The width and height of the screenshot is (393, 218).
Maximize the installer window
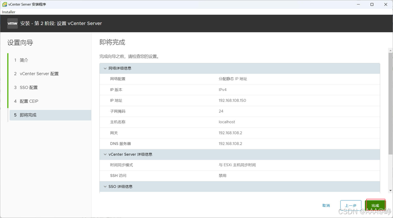pyautogui.click(x=372, y=4)
